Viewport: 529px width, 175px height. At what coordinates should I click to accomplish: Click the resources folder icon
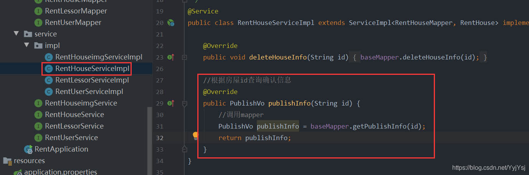point(7,161)
